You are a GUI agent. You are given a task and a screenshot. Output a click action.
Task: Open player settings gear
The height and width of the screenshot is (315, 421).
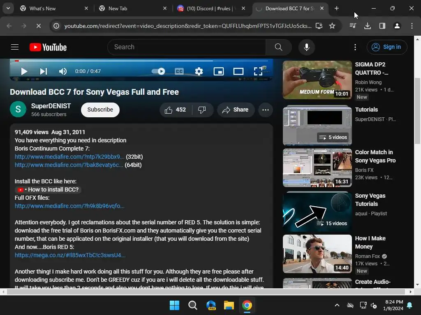click(199, 71)
